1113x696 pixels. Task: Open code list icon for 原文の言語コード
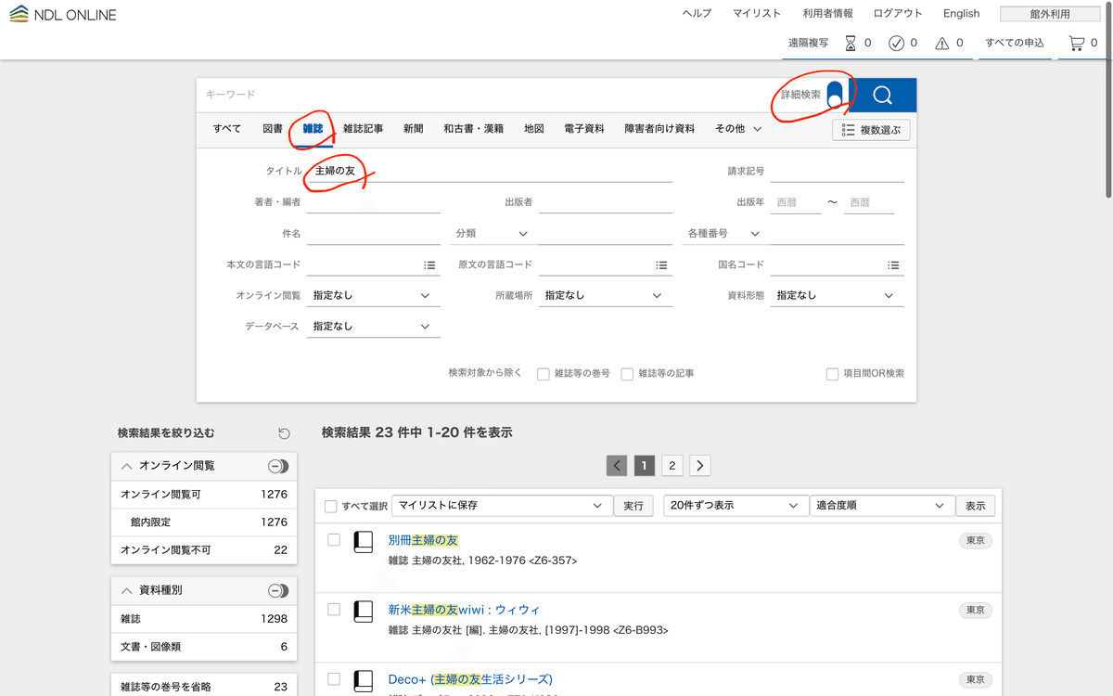(x=661, y=264)
